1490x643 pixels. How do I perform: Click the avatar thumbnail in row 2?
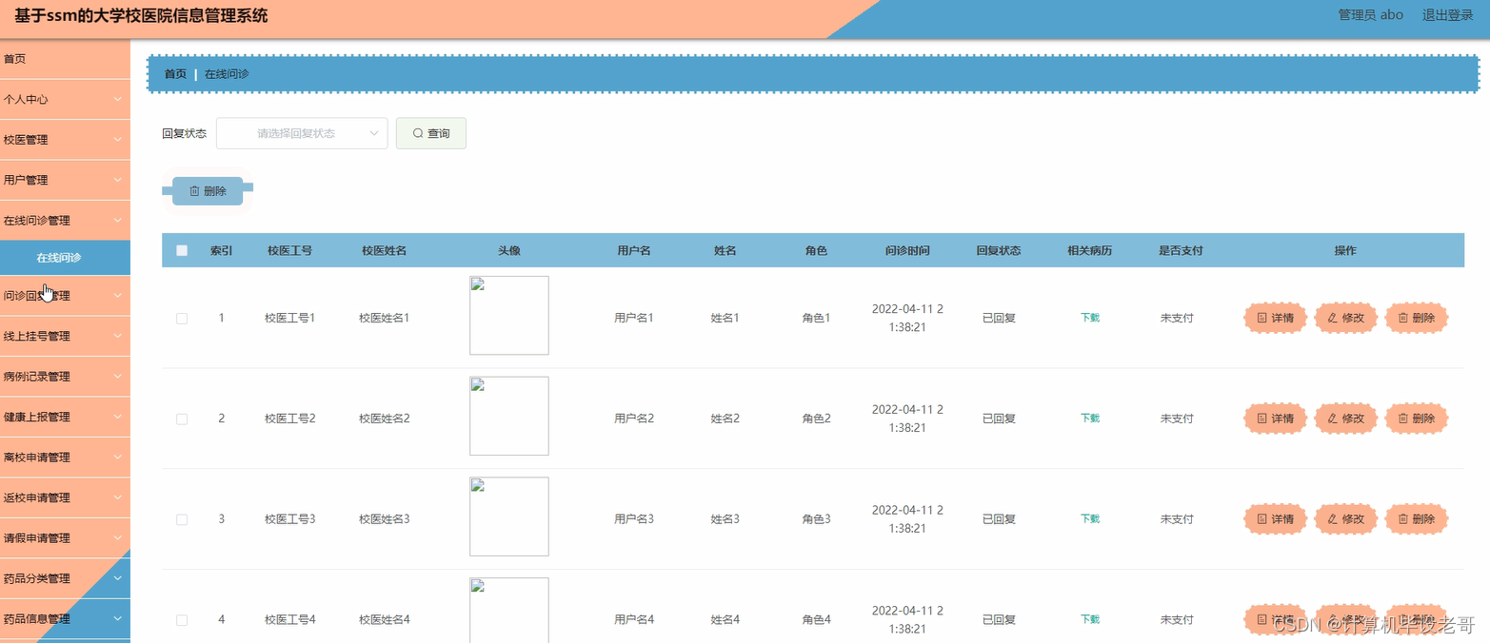[509, 417]
